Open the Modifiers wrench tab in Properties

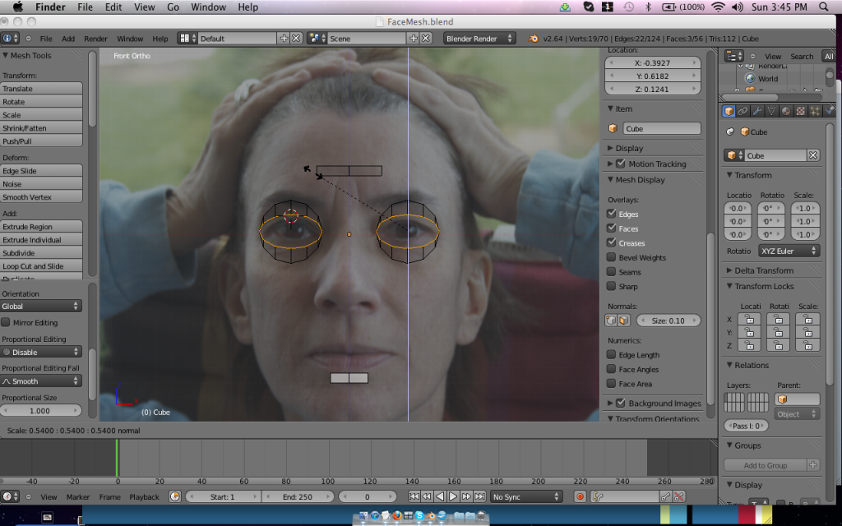[756, 111]
